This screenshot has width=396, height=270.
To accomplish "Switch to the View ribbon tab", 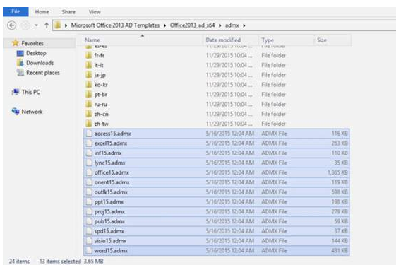I will (95, 12).
